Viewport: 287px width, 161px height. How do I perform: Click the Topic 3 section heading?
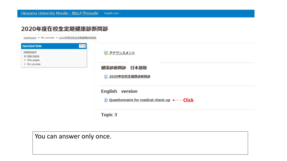click(x=109, y=115)
